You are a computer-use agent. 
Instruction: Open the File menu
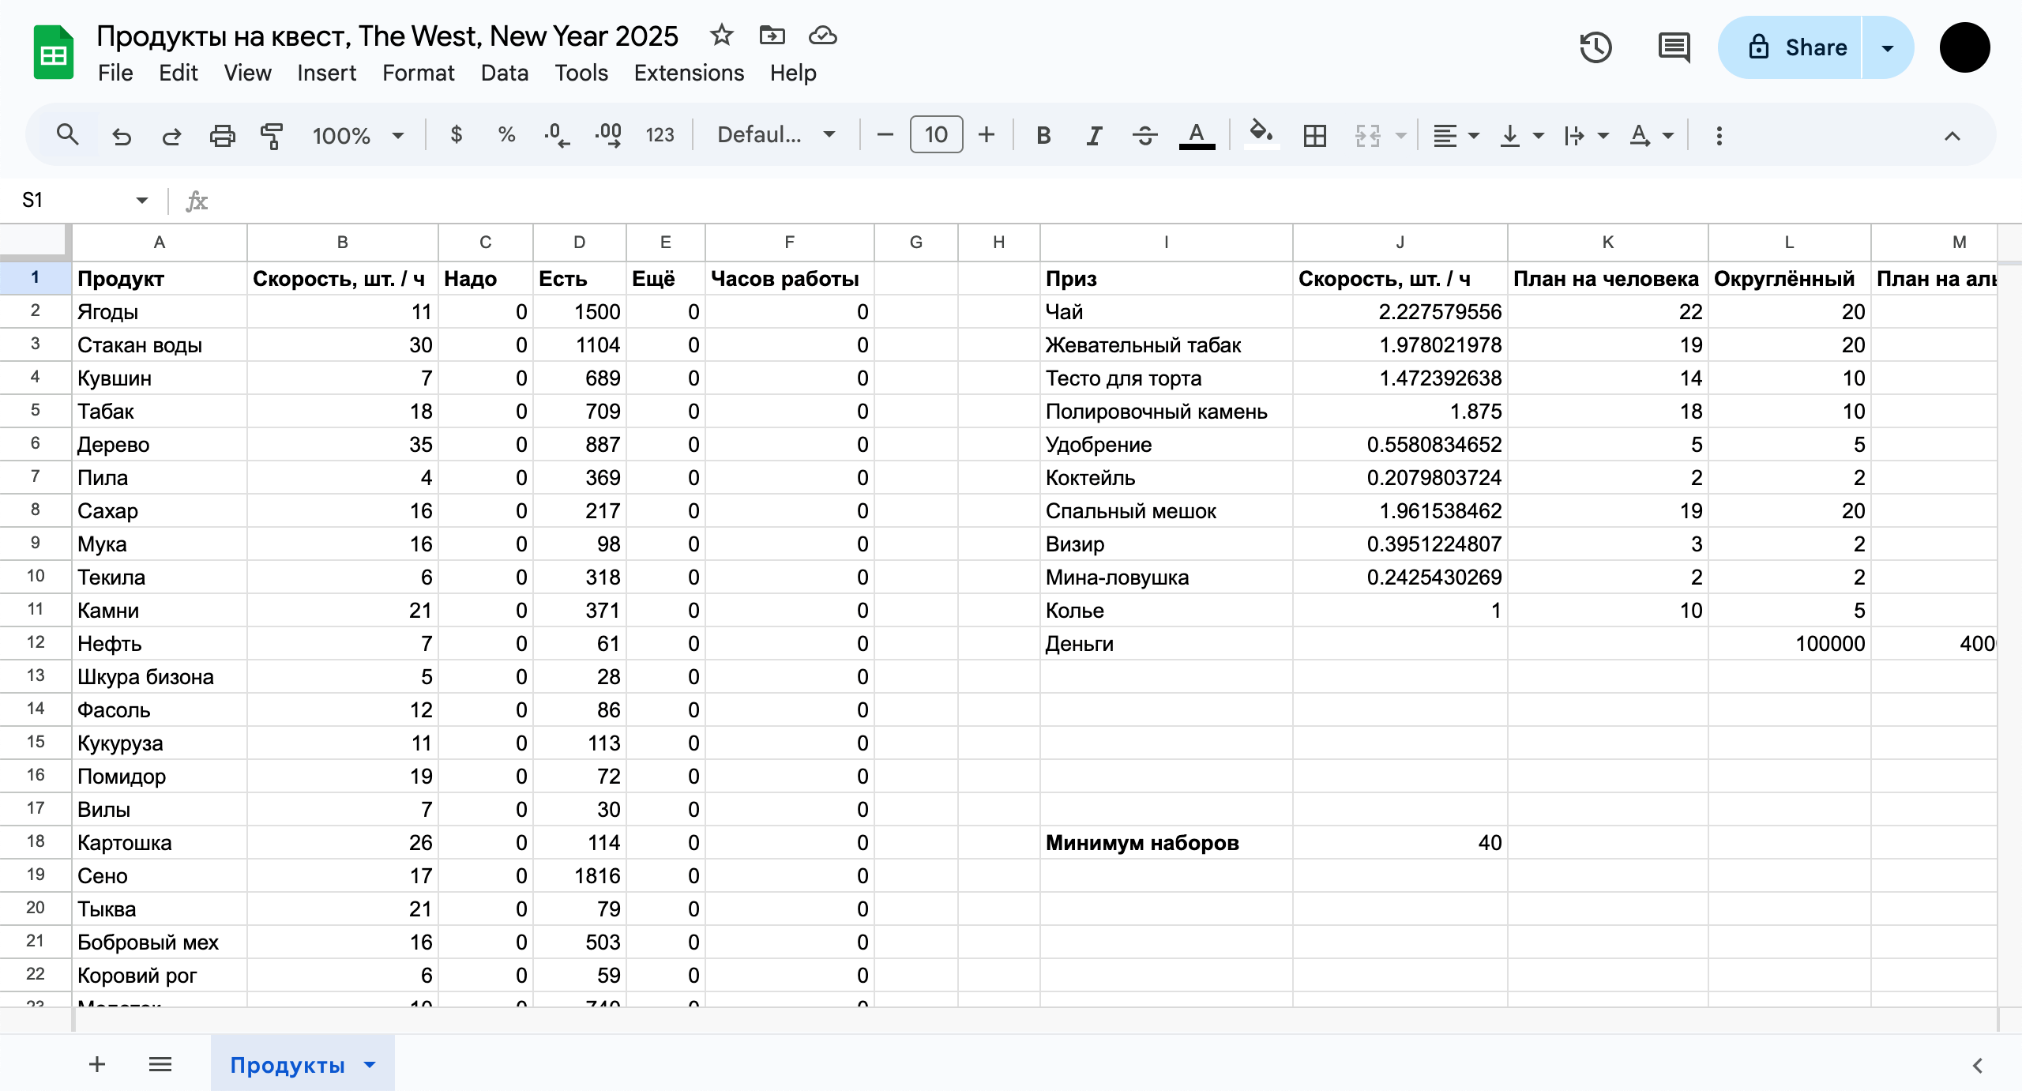(115, 73)
